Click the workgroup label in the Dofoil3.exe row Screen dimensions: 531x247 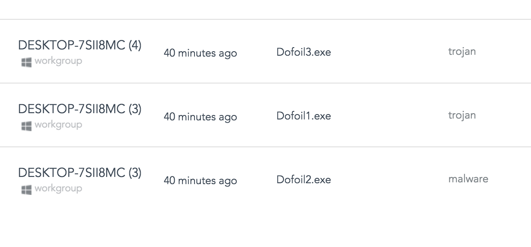coord(58,61)
